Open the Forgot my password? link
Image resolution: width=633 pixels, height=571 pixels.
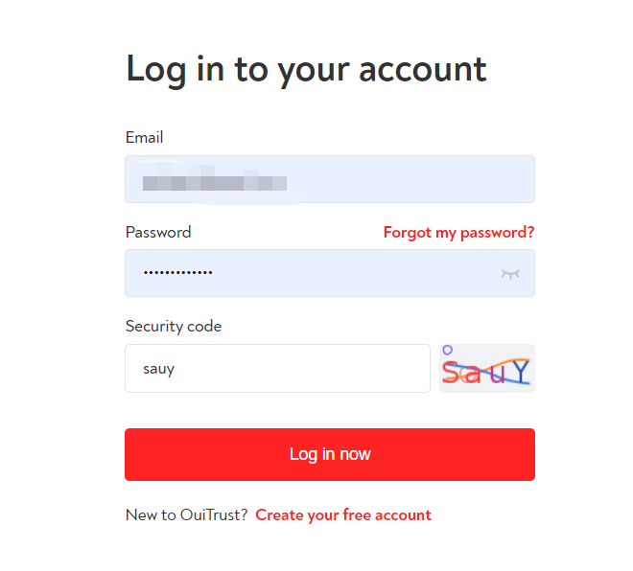pyautogui.click(x=458, y=233)
